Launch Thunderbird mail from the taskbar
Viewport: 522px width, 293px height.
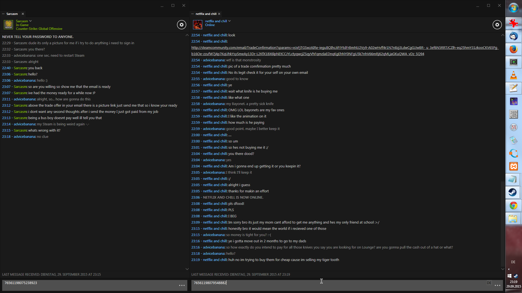(513, 36)
